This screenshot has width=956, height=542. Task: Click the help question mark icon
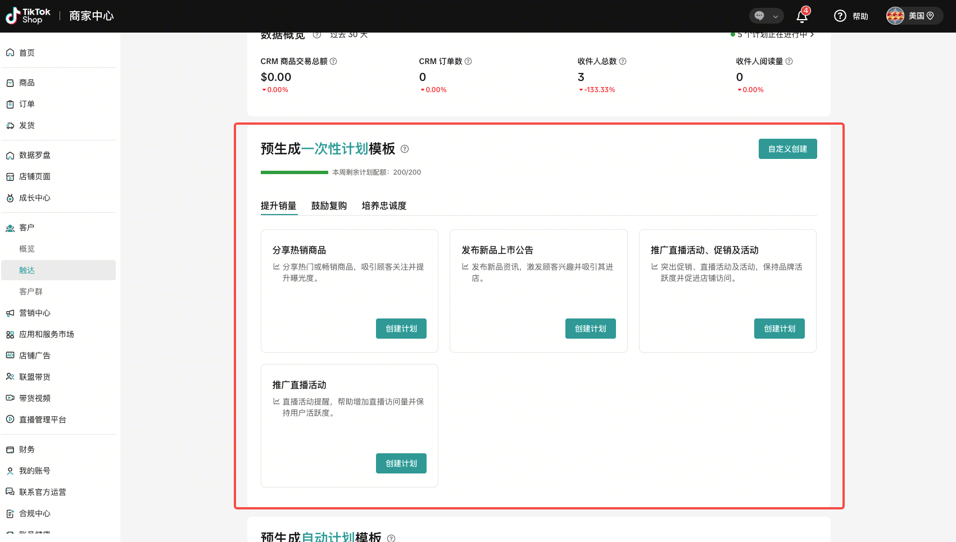[840, 16]
